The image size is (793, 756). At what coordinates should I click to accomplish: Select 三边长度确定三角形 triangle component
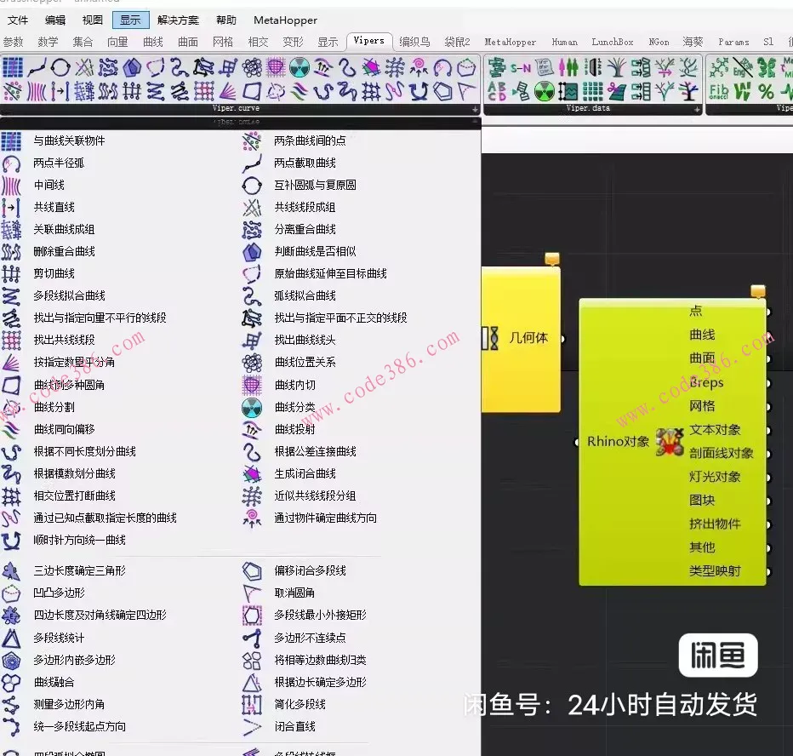pyautogui.click(x=79, y=570)
